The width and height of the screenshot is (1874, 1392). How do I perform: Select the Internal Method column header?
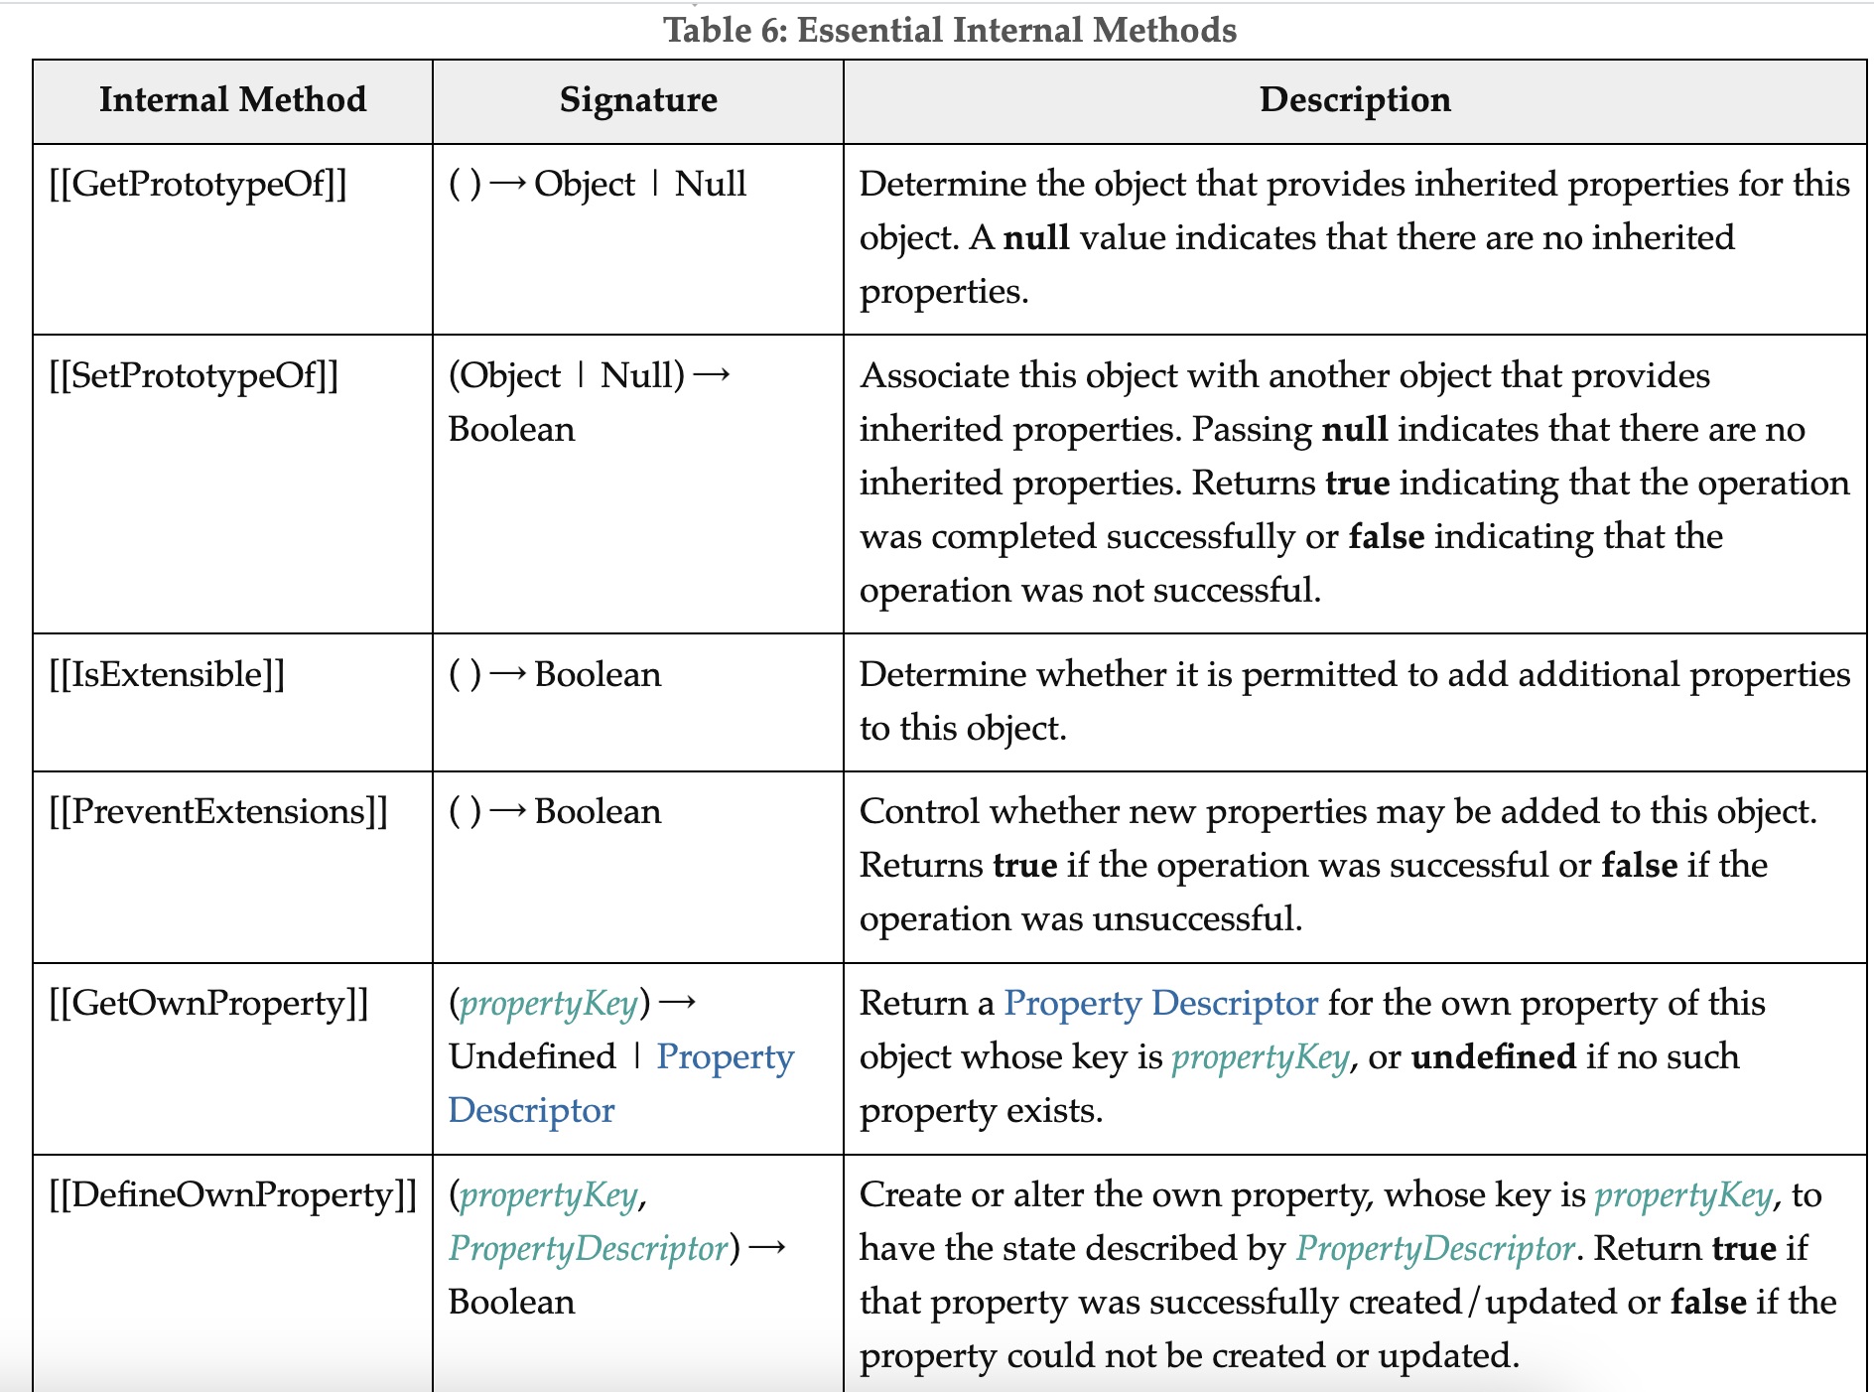pyautogui.click(x=232, y=100)
